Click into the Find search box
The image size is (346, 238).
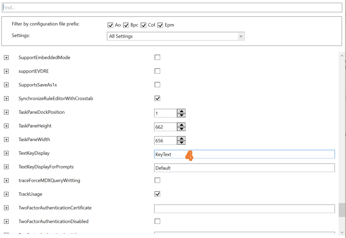coord(172,7)
